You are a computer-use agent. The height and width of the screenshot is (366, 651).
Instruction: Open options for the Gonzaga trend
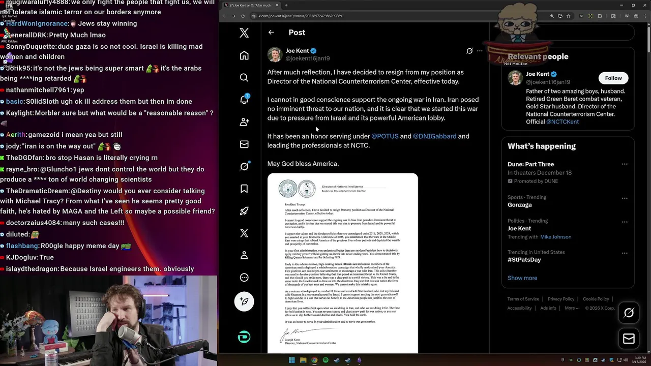625,198
